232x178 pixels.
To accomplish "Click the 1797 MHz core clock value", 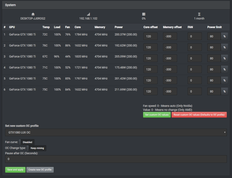I will tap(81, 79).
